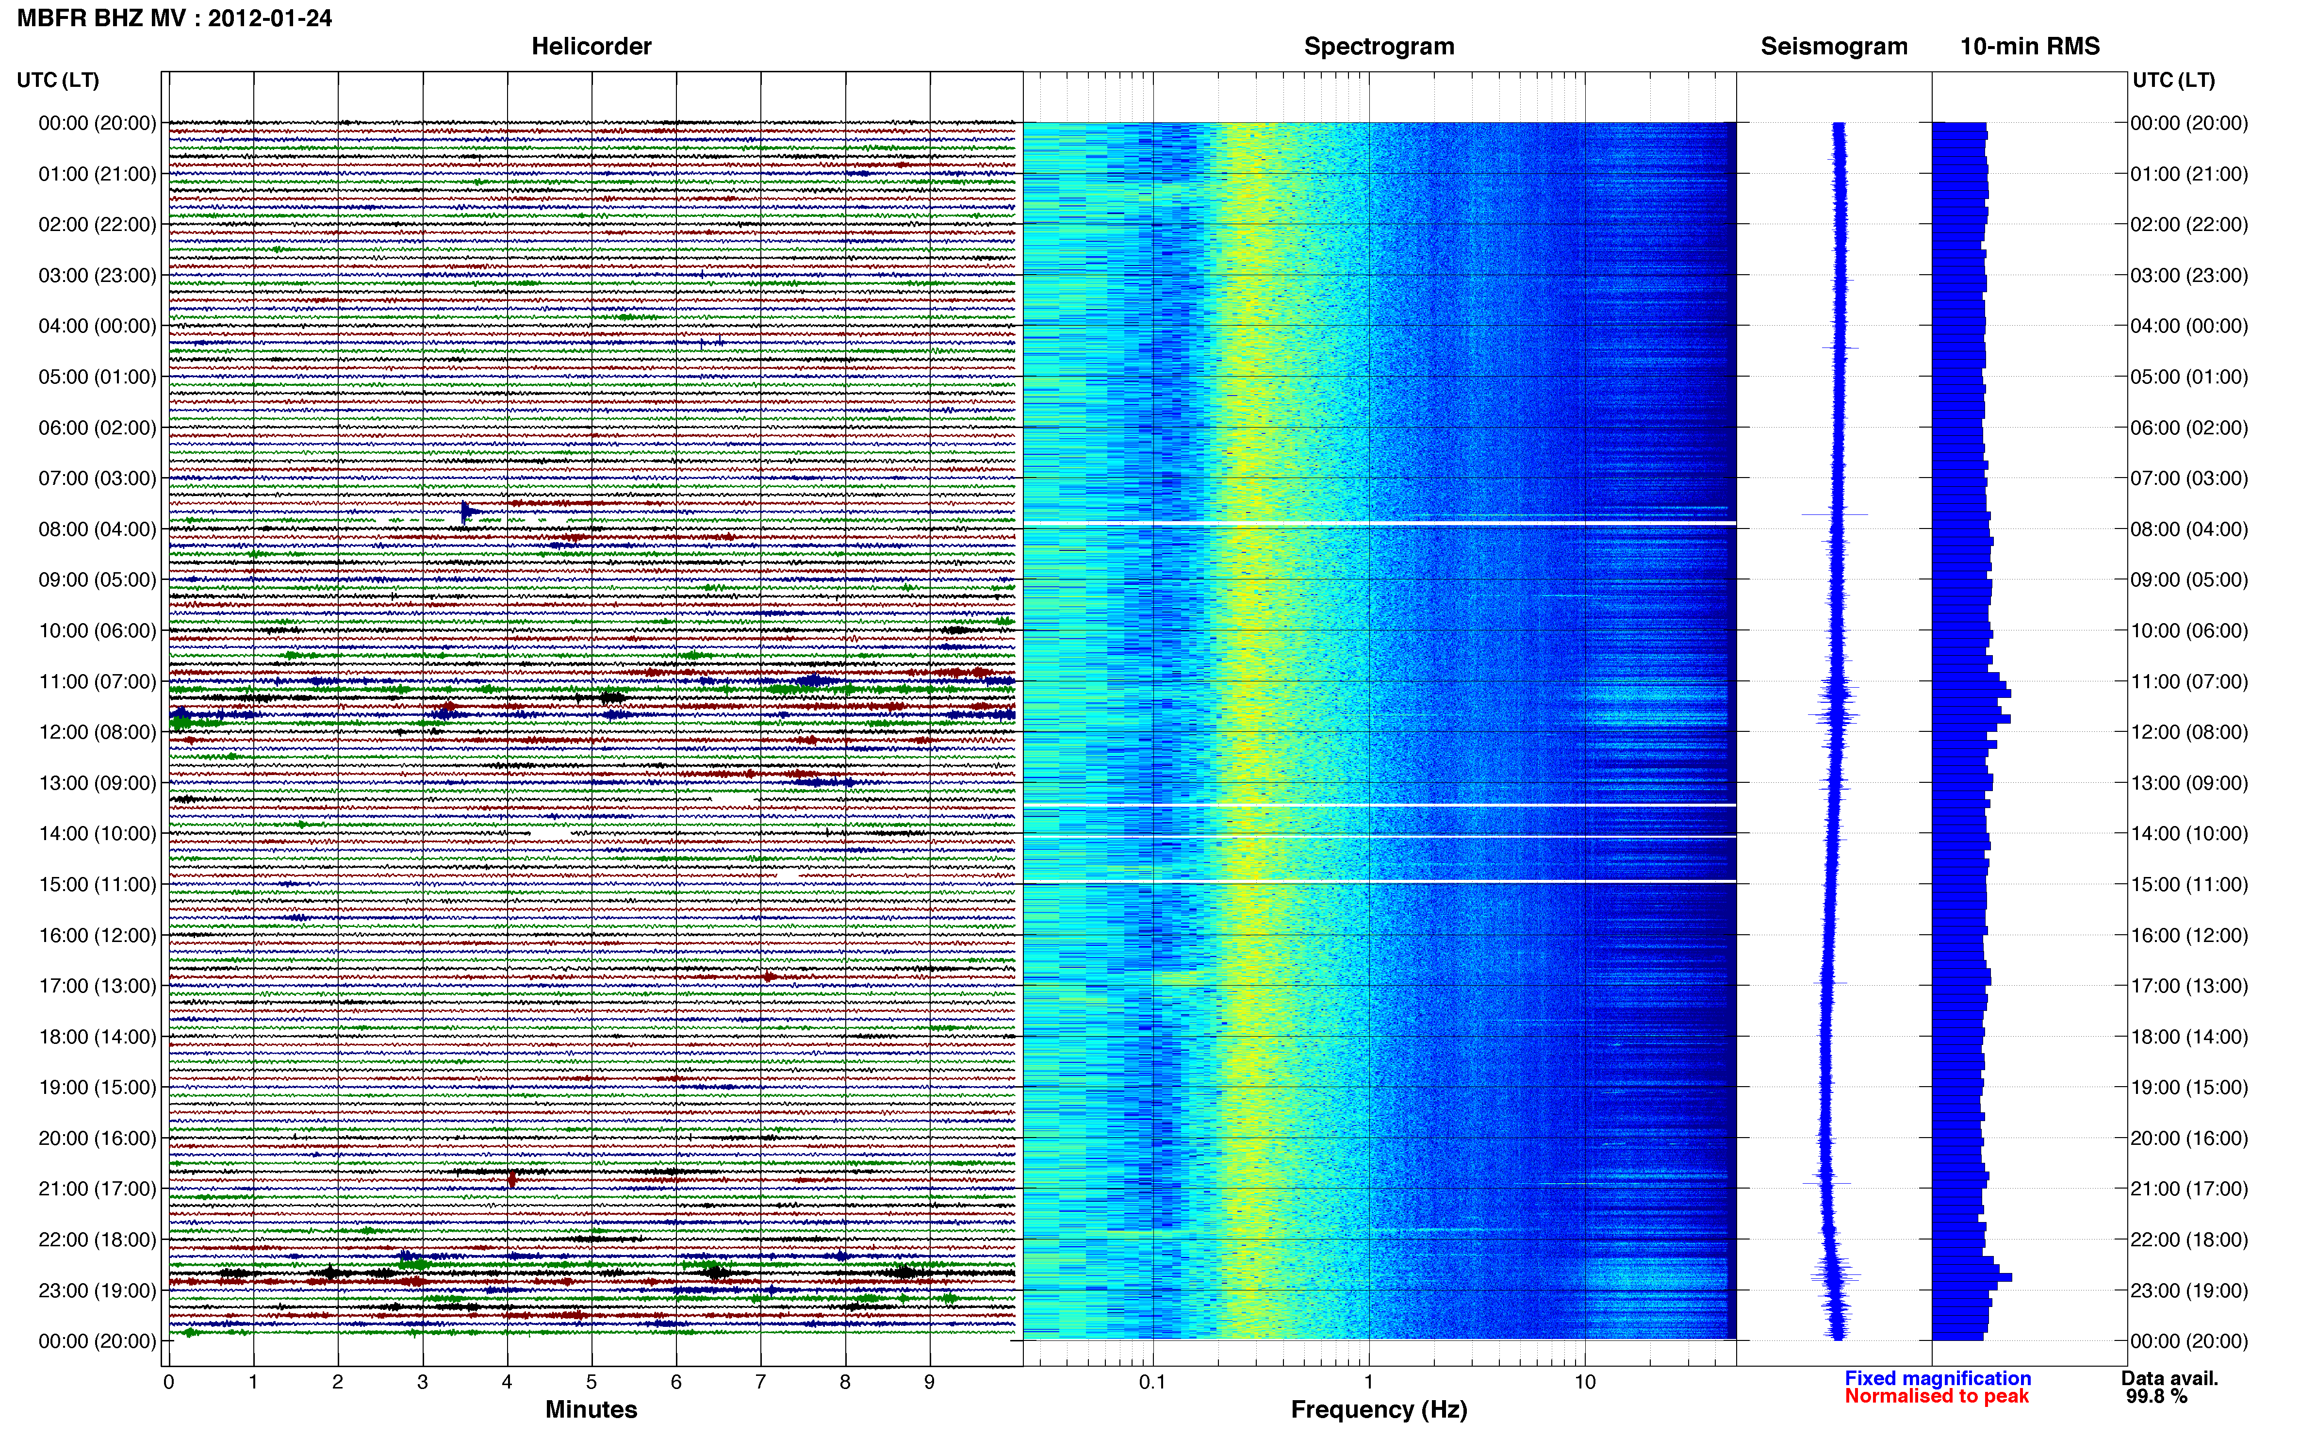Click the "Seismogram" panel heading
The height and width of the screenshot is (1438, 2300).
[x=1834, y=47]
